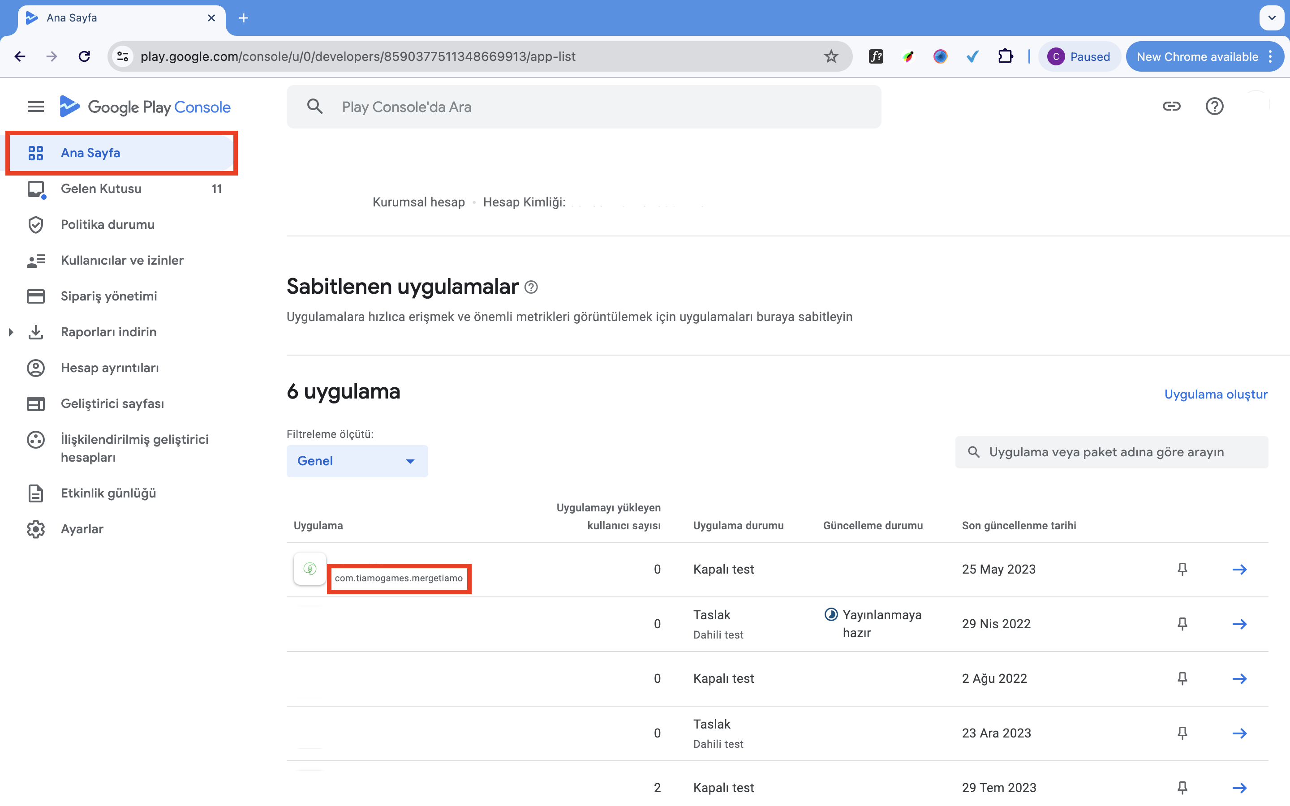Click the colorful pen extension icon
This screenshot has width=1290, height=806.
908,56
